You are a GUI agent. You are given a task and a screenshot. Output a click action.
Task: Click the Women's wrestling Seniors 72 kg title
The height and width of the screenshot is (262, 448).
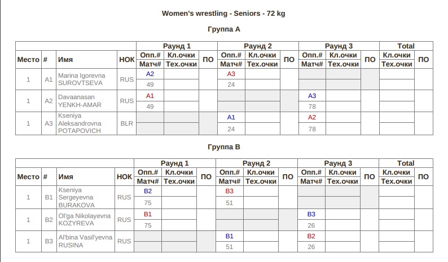pos(223,13)
